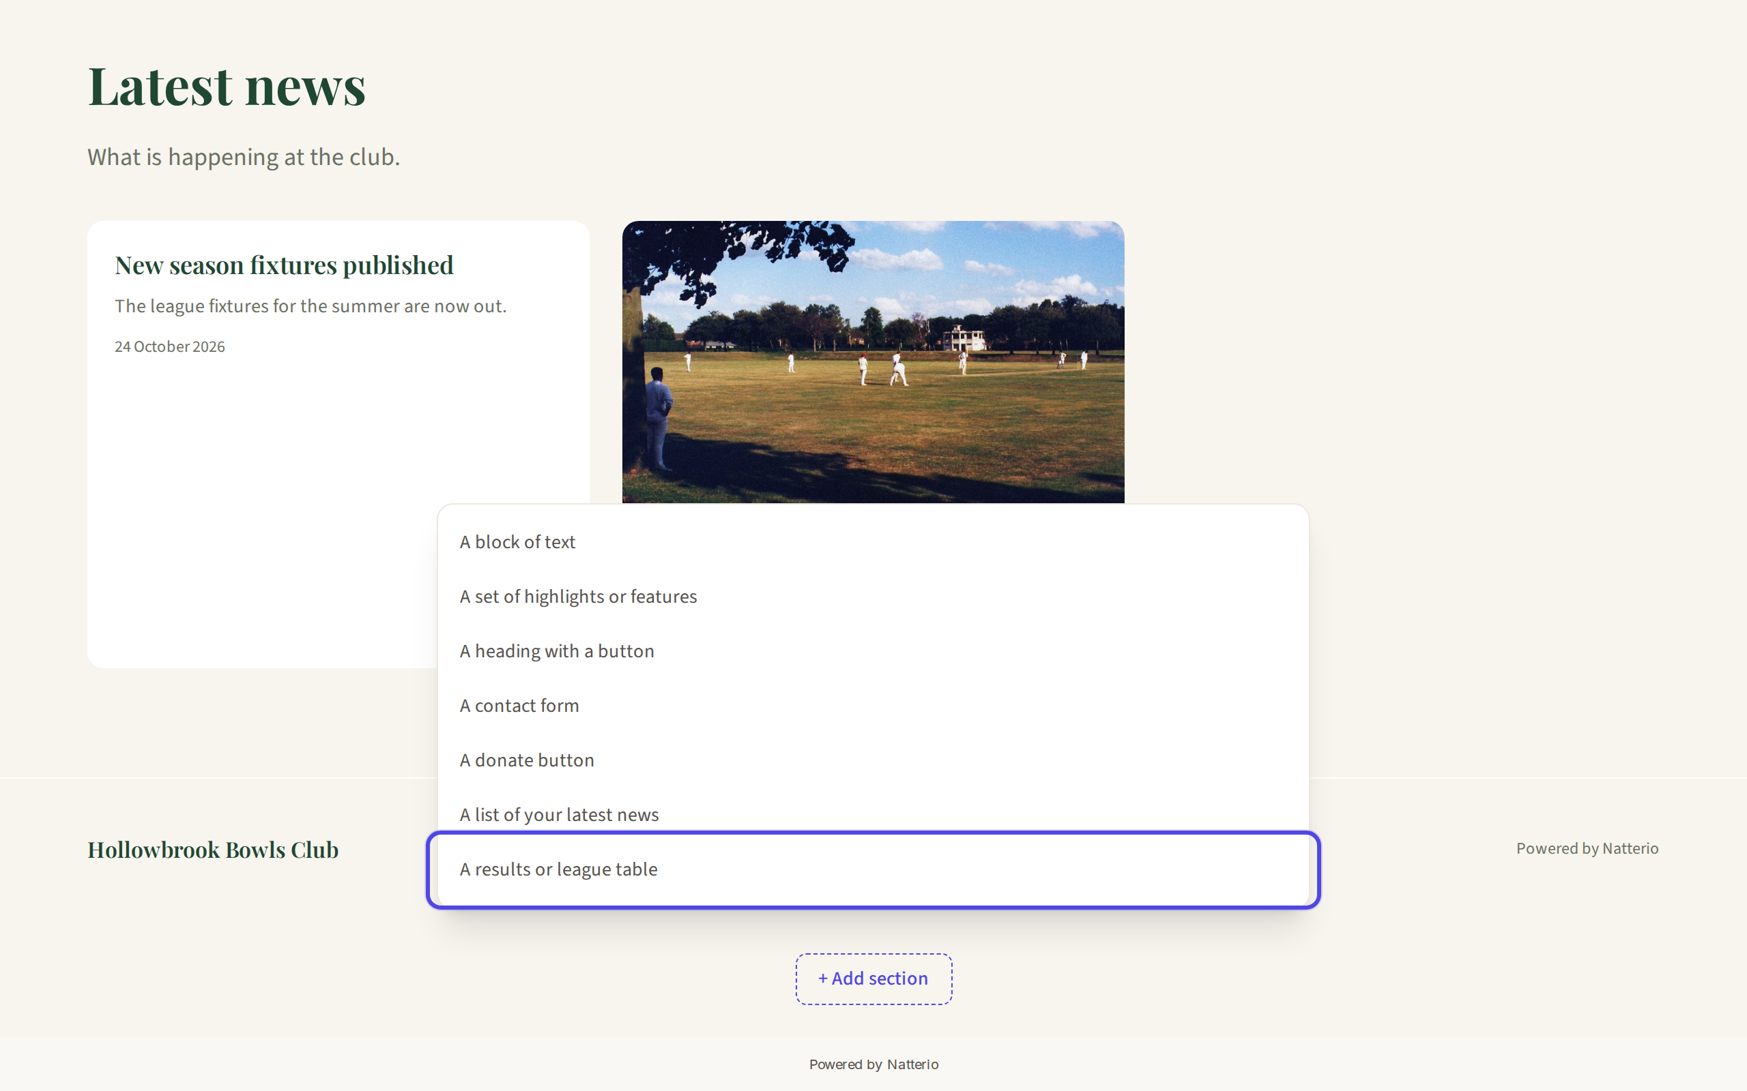Click the 'Latest news' heading
This screenshot has width=1747, height=1091.
227,87
